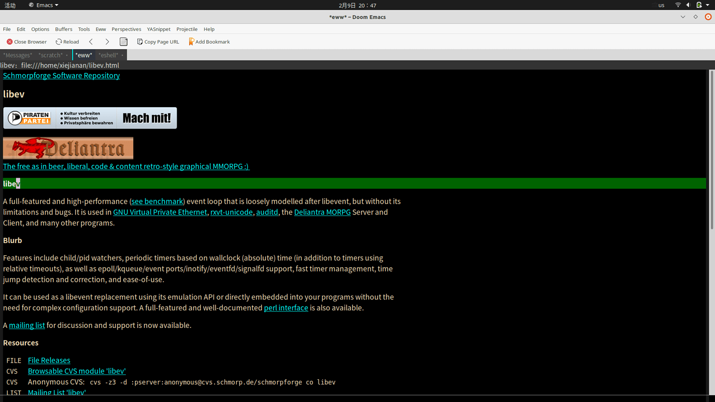The height and width of the screenshot is (402, 715).
Task: Expand the system menu arrow
Action: [708, 5]
